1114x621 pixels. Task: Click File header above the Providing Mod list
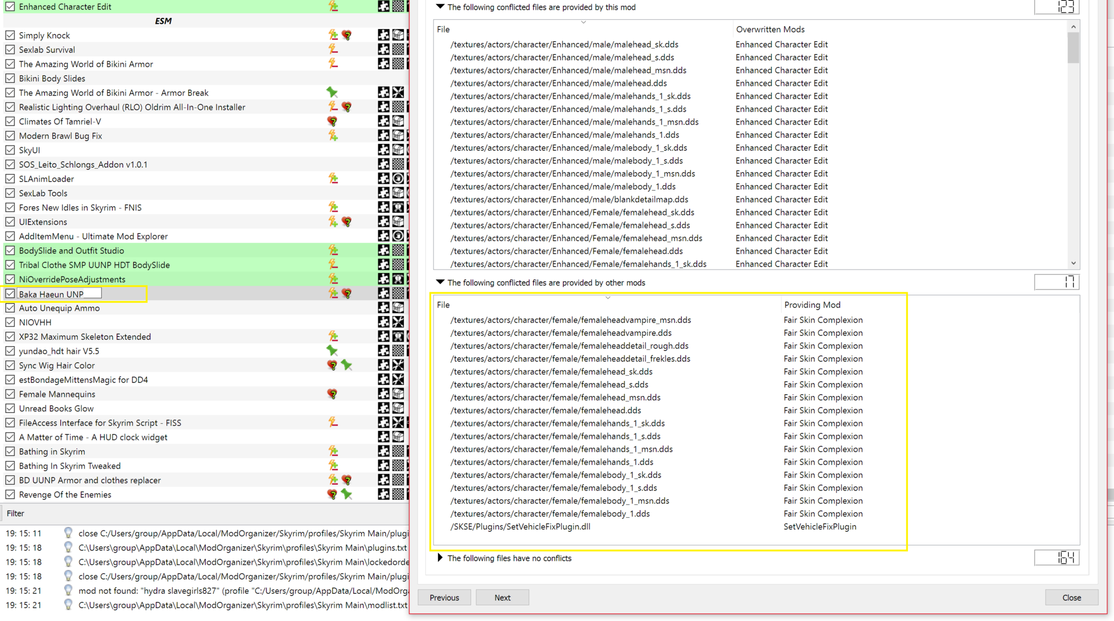pos(443,304)
